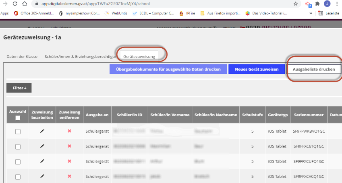
Task: Tick the select-all Auswahl checkbox
Action: [x=17, y=118]
